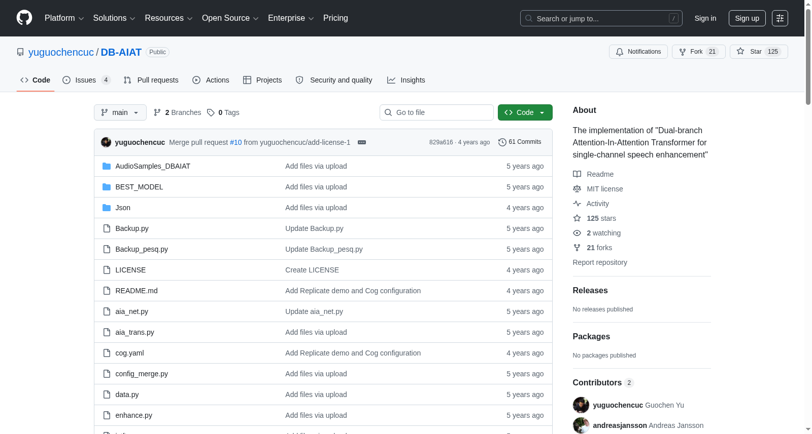Expand the Enterprise menu

click(x=291, y=18)
